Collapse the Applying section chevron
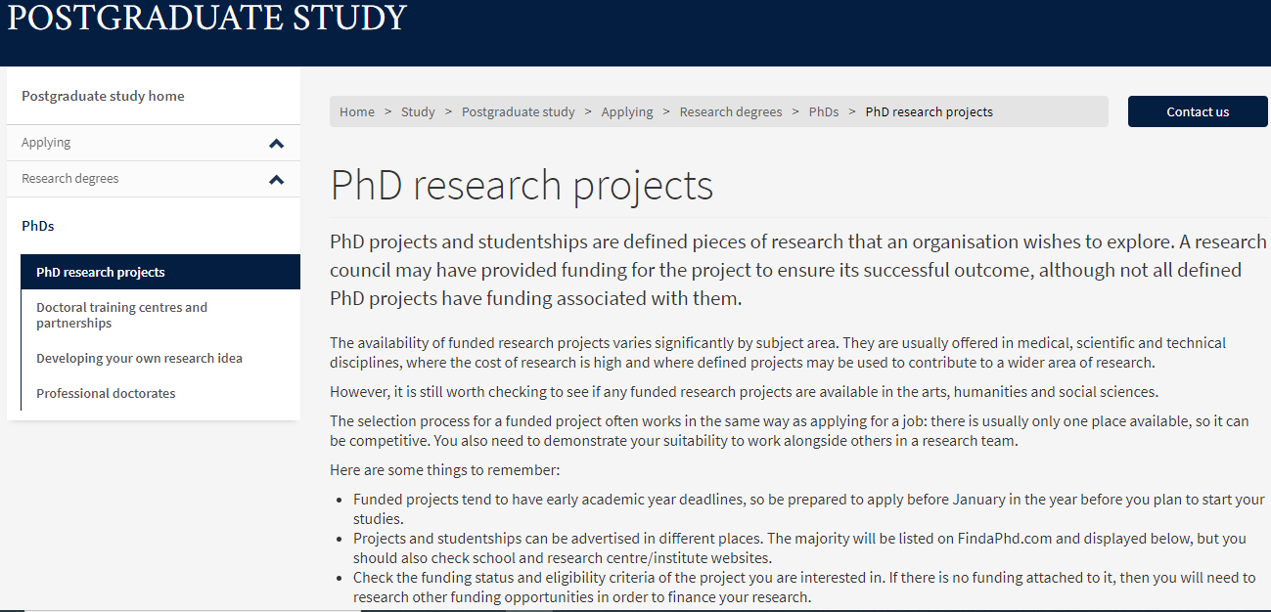Viewport: 1271px width, 612px height. tap(277, 144)
